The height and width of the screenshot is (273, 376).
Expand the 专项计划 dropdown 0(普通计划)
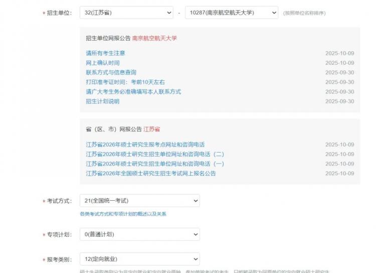point(139,234)
